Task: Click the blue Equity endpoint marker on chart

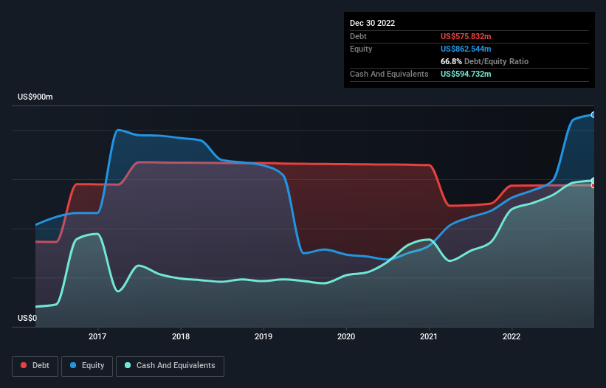Action: [593, 115]
